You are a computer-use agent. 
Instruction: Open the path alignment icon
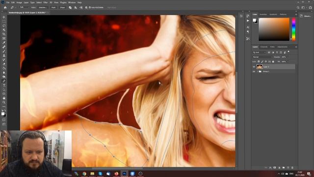click(76, 7)
